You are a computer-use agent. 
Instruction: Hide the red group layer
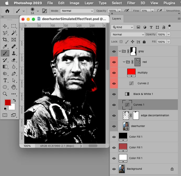point(114,62)
